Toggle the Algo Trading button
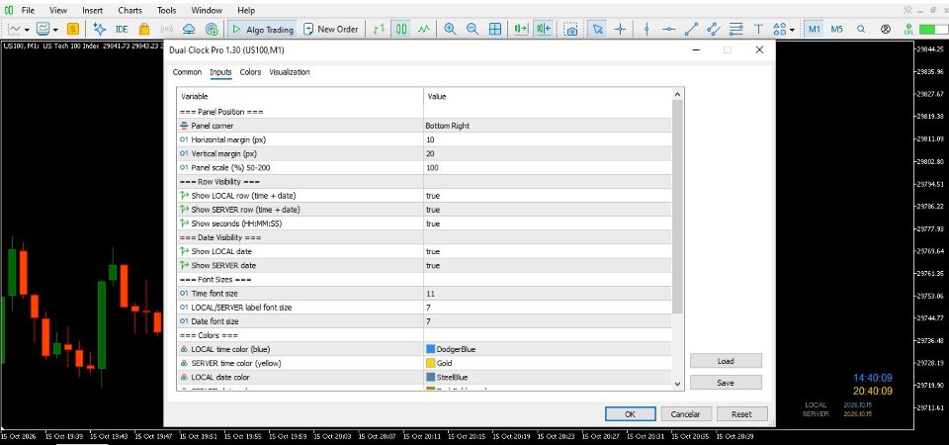This screenshot has width=949, height=445. [263, 29]
